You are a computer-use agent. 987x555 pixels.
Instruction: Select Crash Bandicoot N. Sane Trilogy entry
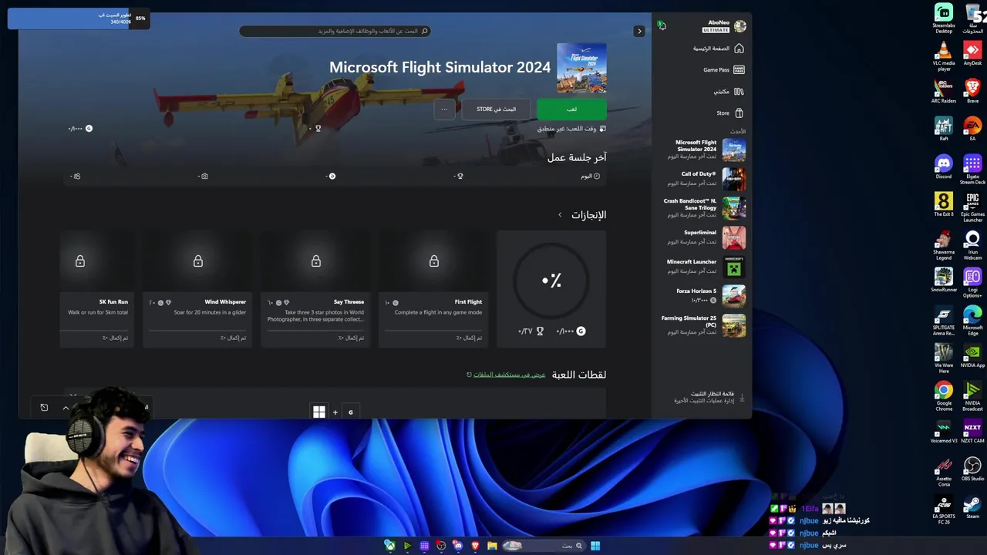coord(702,208)
